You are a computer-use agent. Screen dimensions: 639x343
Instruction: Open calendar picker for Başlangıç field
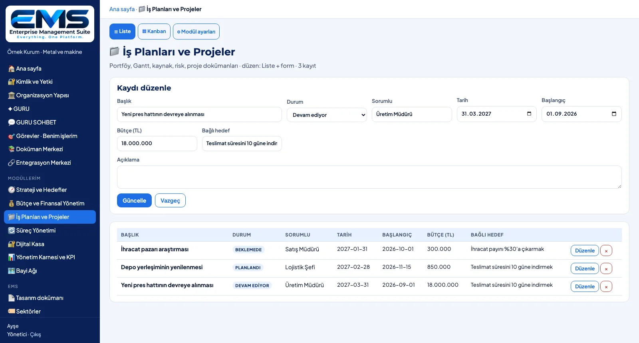(614, 114)
